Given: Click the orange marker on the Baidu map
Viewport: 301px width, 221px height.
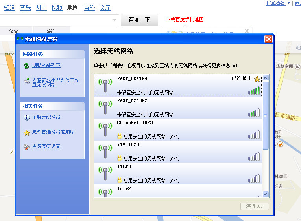Looking at the screenshot, I should 280,144.
